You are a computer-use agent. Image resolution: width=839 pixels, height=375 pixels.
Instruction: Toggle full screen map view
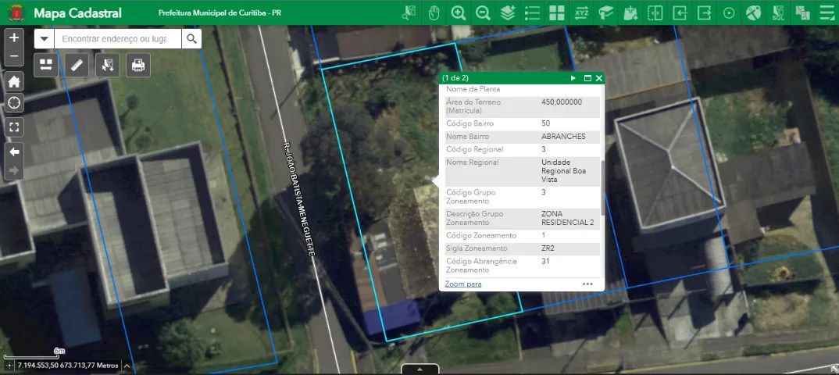point(14,127)
